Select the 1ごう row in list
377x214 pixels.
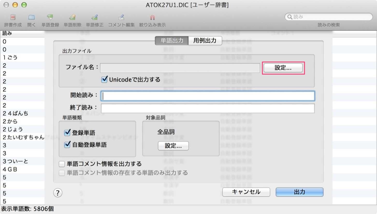[x=22, y=58]
